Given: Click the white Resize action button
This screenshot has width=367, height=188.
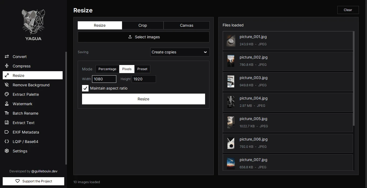Looking at the screenshot, I should [x=144, y=99].
